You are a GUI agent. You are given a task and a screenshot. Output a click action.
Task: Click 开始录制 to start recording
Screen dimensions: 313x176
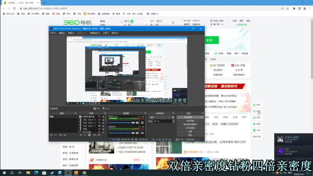190,121
